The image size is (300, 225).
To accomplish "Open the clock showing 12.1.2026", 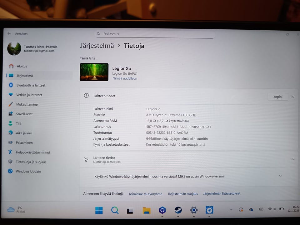I will coord(293,209).
